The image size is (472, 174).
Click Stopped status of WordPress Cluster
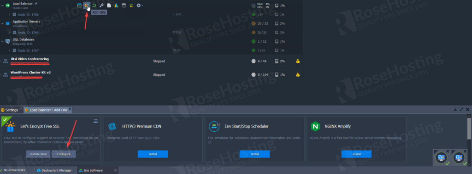pyautogui.click(x=159, y=75)
